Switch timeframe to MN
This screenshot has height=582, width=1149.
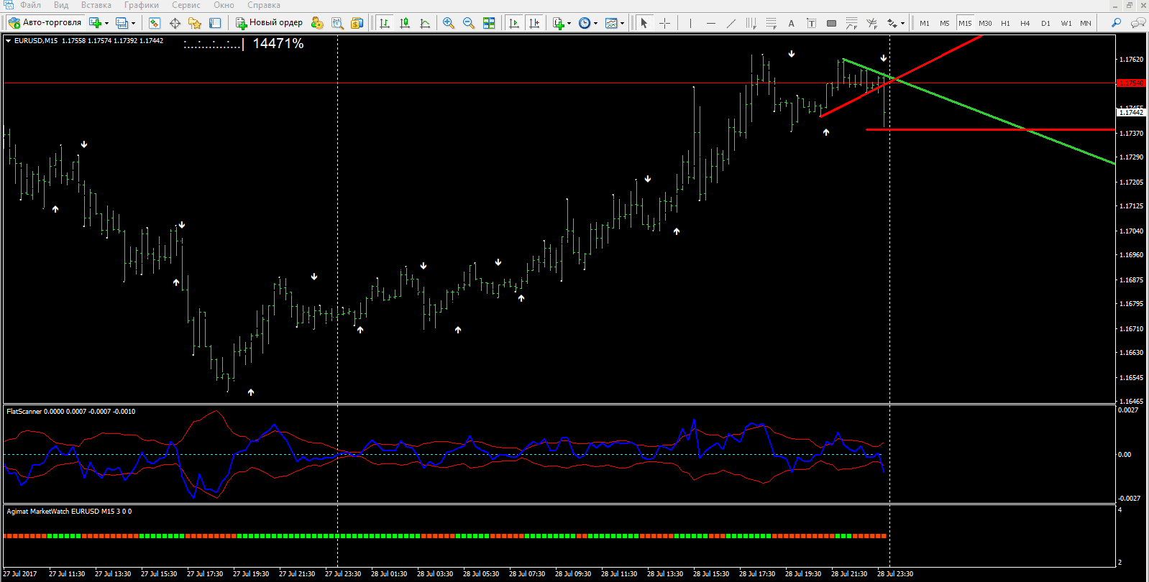(x=1086, y=23)
